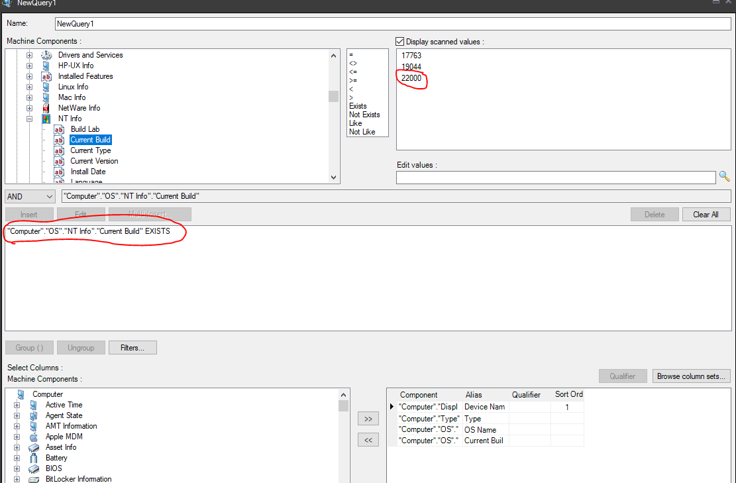Open Browse column sets dialog

691,376
